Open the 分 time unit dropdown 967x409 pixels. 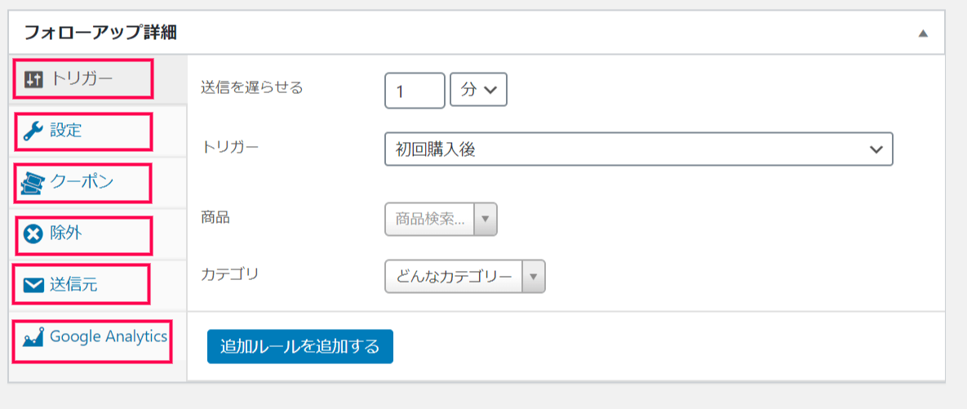[478, 90]
